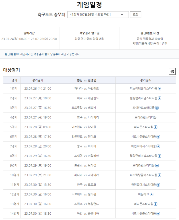Select the 잉글랜드 vs 덴마크 match
The image size is (179, 220).
pos(85,137)
